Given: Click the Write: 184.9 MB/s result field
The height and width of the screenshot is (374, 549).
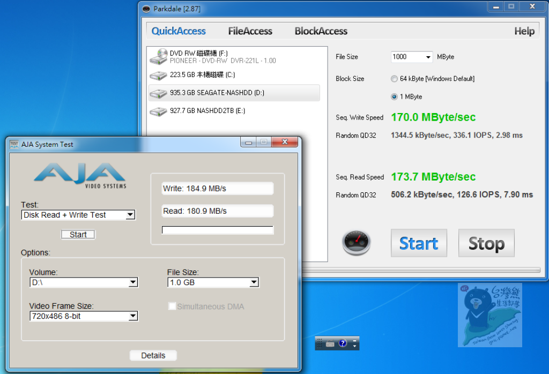Looking at the screenshot, I should pos(218,189).
